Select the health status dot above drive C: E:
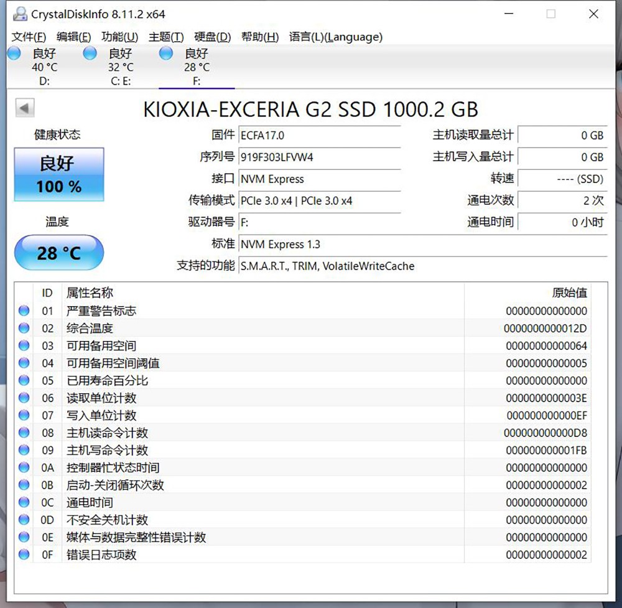This screenshot has height=608, width=622. pyautogui.click(x=90, y=54)
